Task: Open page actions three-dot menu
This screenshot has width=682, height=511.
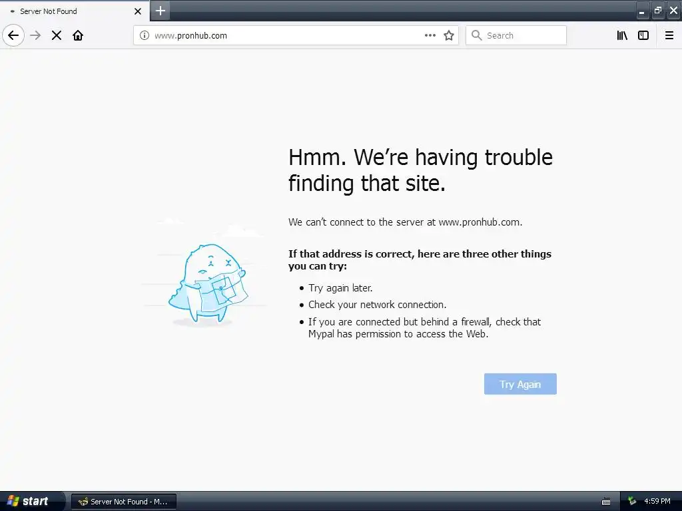Action: 430,35
